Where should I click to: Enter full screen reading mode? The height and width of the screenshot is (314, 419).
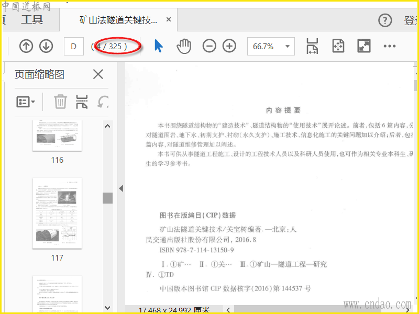[364, 46]
